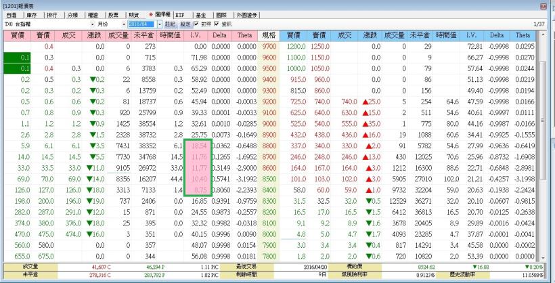555x283 pixels.
Task: Open the 權證 tab
Action: click(x=93, y=14)
